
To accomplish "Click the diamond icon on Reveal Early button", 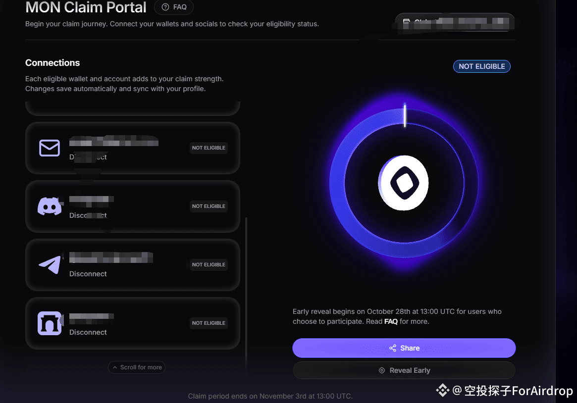I will pos(381,370).
